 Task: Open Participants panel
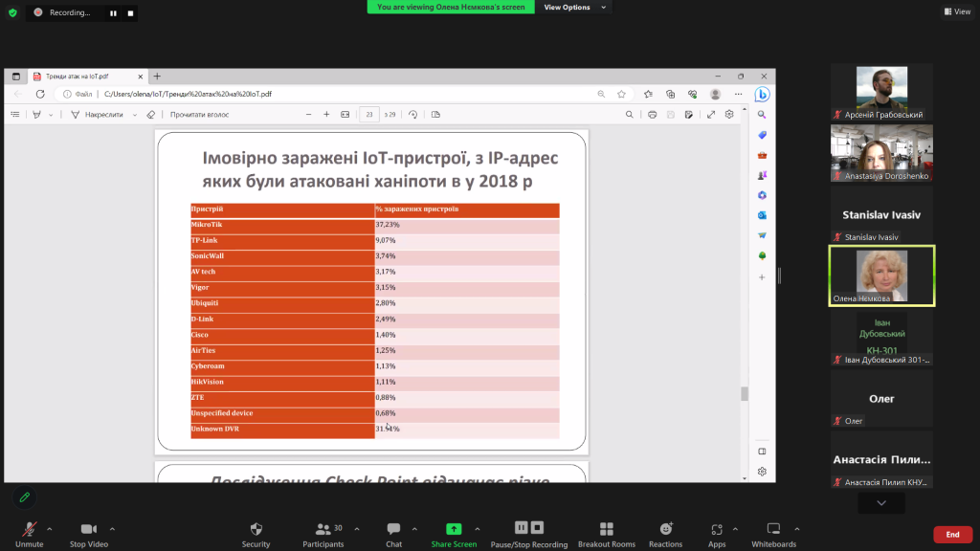pos(323,535)
